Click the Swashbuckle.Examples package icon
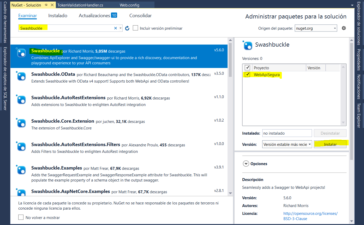 point(21,170)
